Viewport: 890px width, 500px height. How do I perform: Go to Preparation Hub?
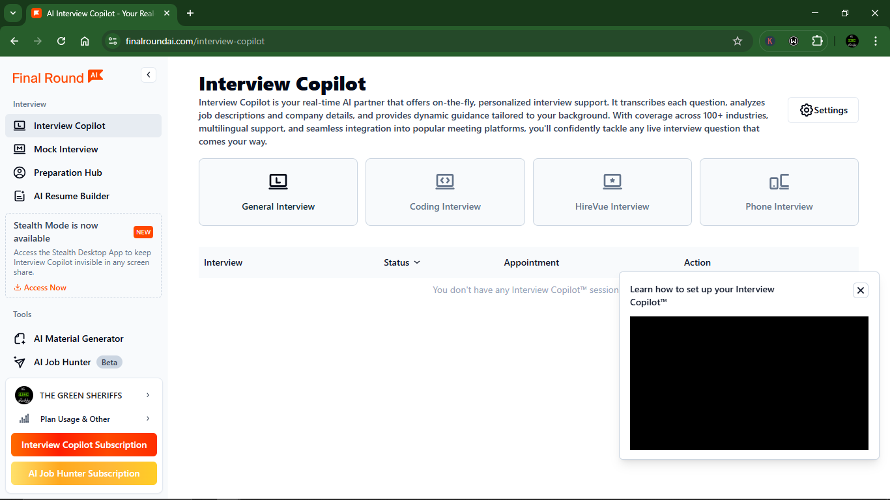tap(83, 173)
